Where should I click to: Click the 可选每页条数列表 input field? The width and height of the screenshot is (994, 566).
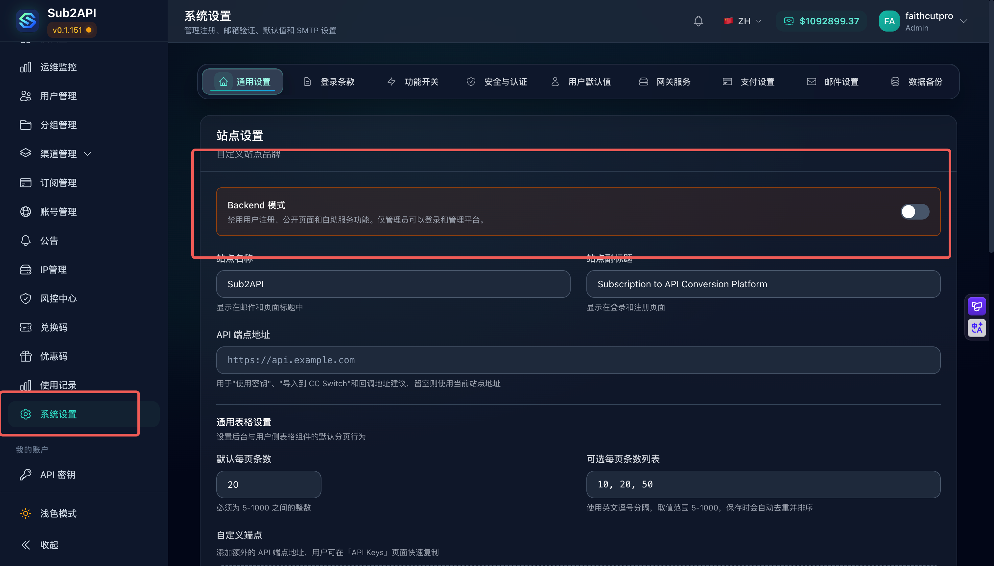coord(763,485)
